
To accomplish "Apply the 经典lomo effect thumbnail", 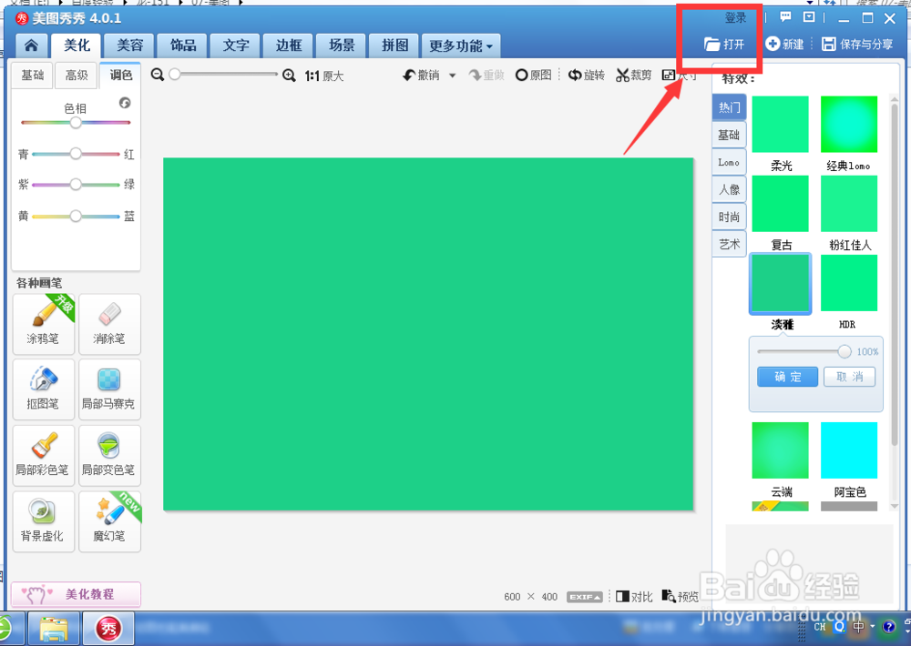I will 849,125.
